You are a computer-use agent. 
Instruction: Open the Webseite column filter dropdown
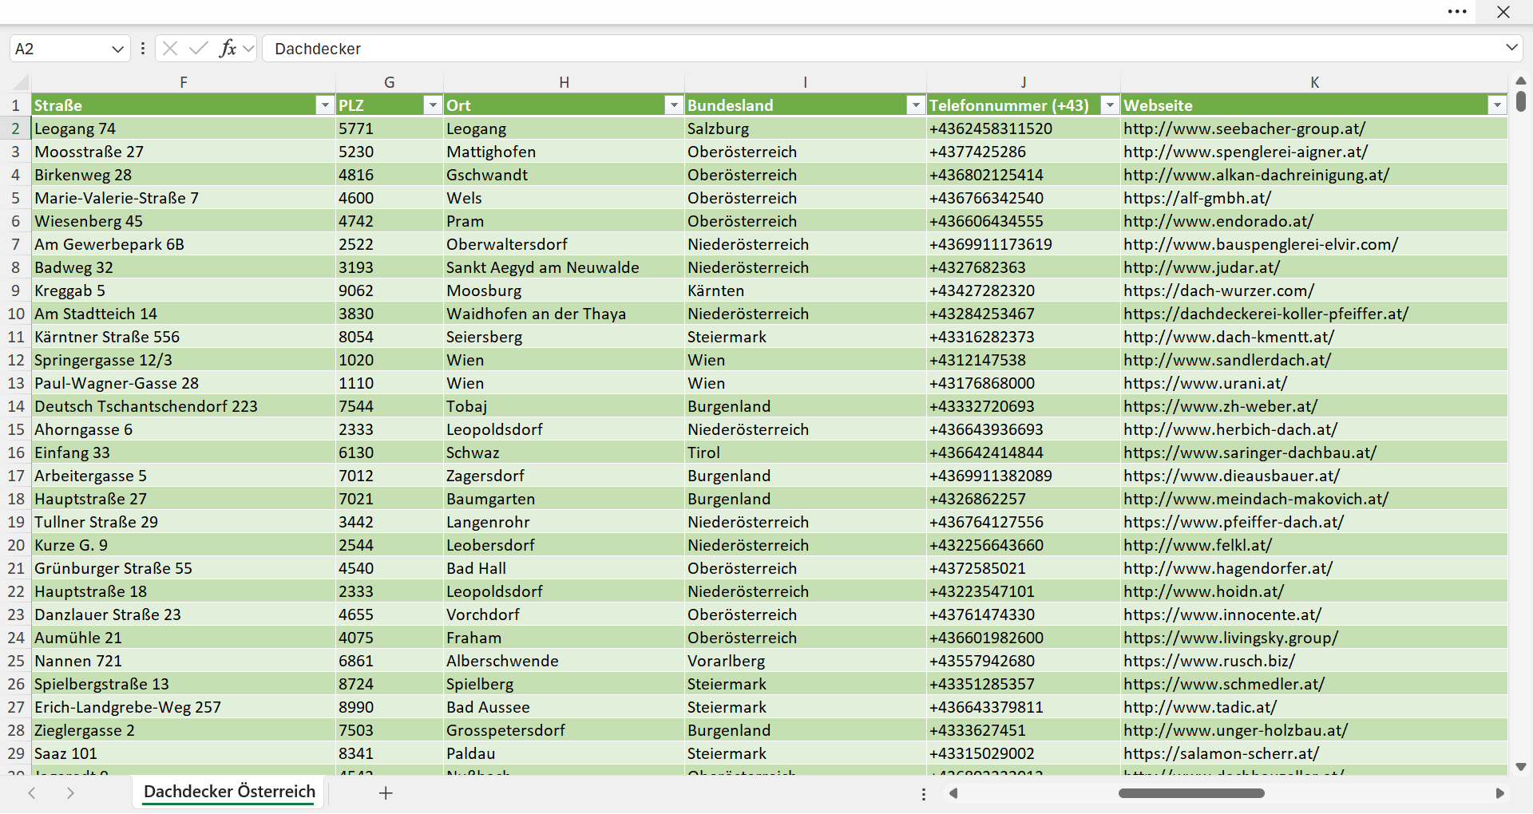click(x=1496, y=105)
